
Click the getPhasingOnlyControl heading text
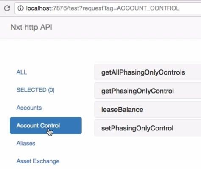pos(137,91)
